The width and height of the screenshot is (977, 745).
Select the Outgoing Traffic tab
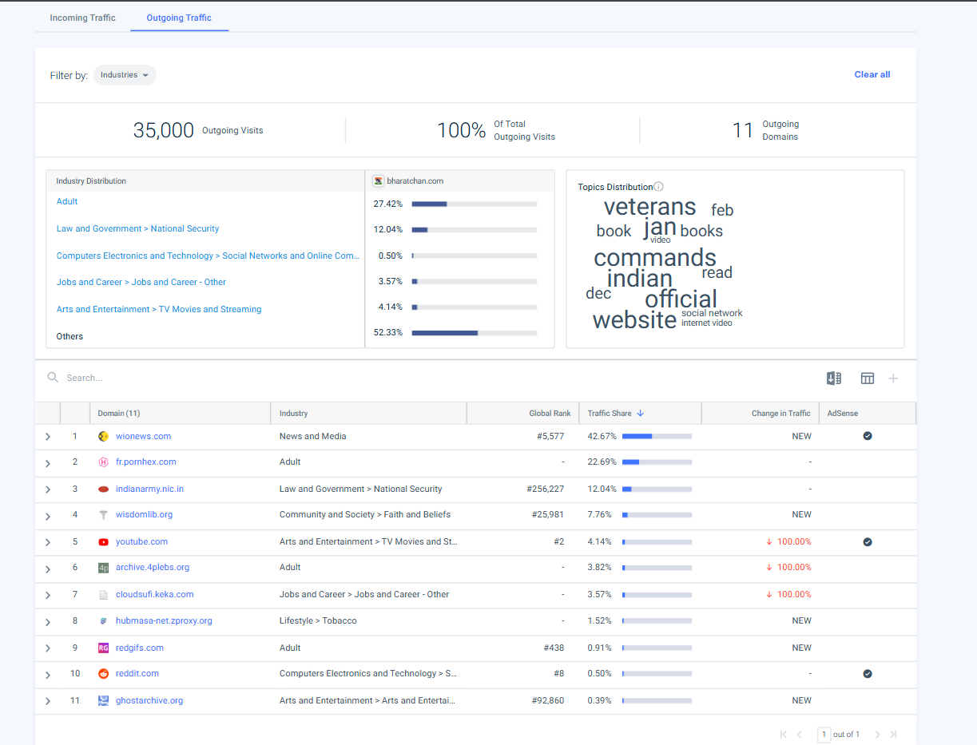[179, 18]
